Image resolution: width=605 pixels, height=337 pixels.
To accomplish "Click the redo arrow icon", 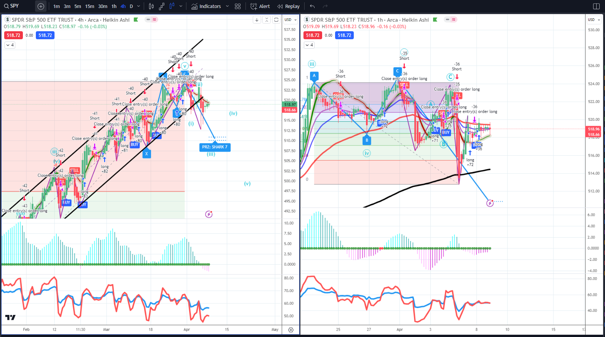I will click(x=325, y=6).
